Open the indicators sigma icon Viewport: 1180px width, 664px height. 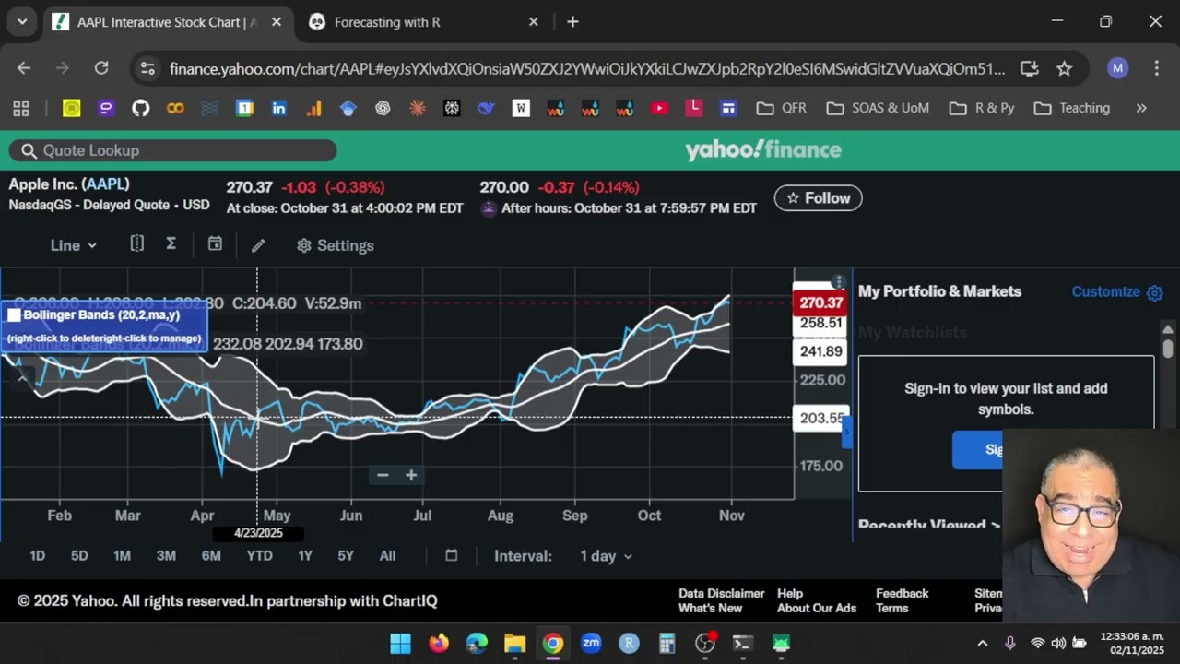(x=171, y=244)
